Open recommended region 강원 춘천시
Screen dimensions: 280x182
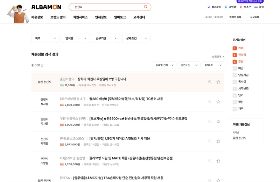coord(239,138)
